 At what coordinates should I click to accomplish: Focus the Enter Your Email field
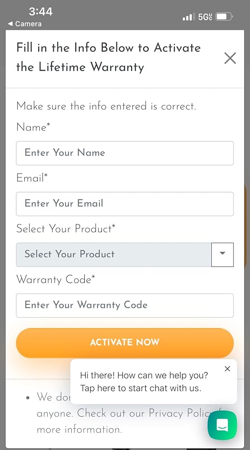pos(125,204)
